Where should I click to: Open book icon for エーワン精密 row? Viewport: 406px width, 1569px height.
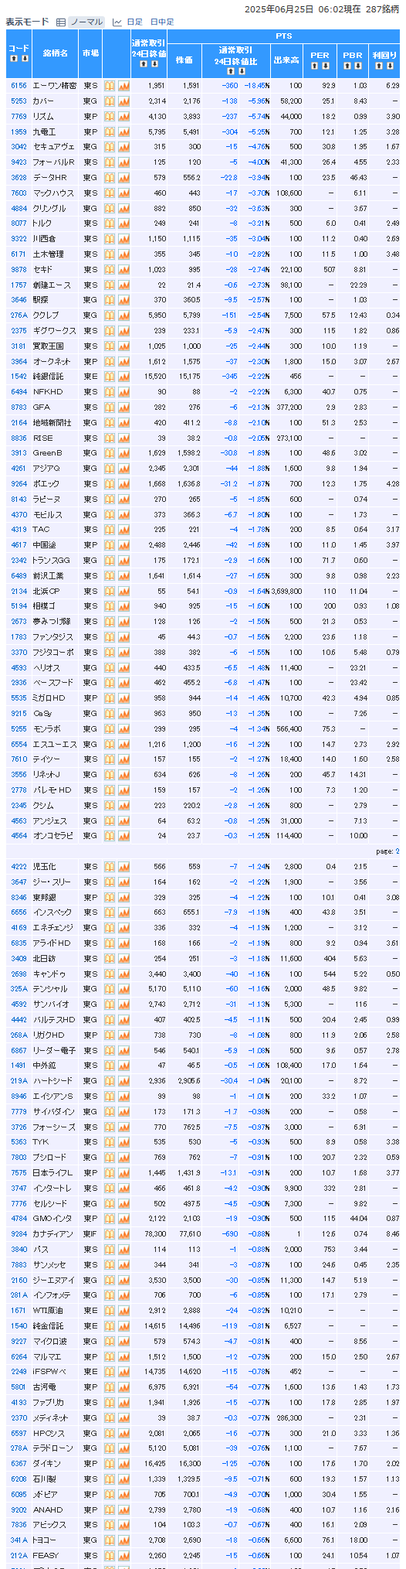(x=110, y=86)
